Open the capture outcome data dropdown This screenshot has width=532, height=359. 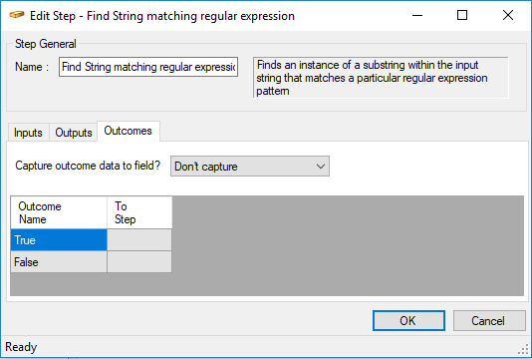pos(250,167)
